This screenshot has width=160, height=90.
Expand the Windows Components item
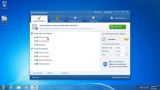point(32,60)
